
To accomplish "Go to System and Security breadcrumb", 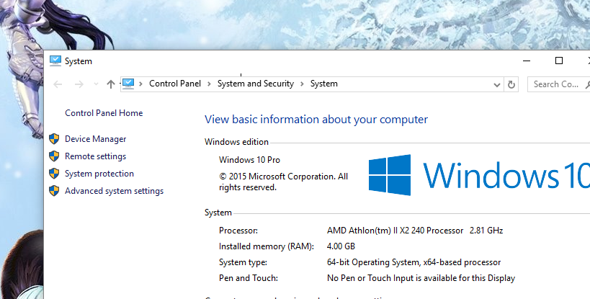I will pyautogui.click(x=256, y=84).
